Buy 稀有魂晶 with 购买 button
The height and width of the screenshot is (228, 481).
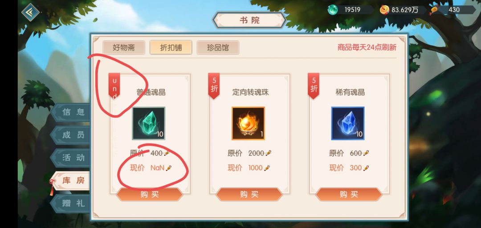[x=349, y=194]
